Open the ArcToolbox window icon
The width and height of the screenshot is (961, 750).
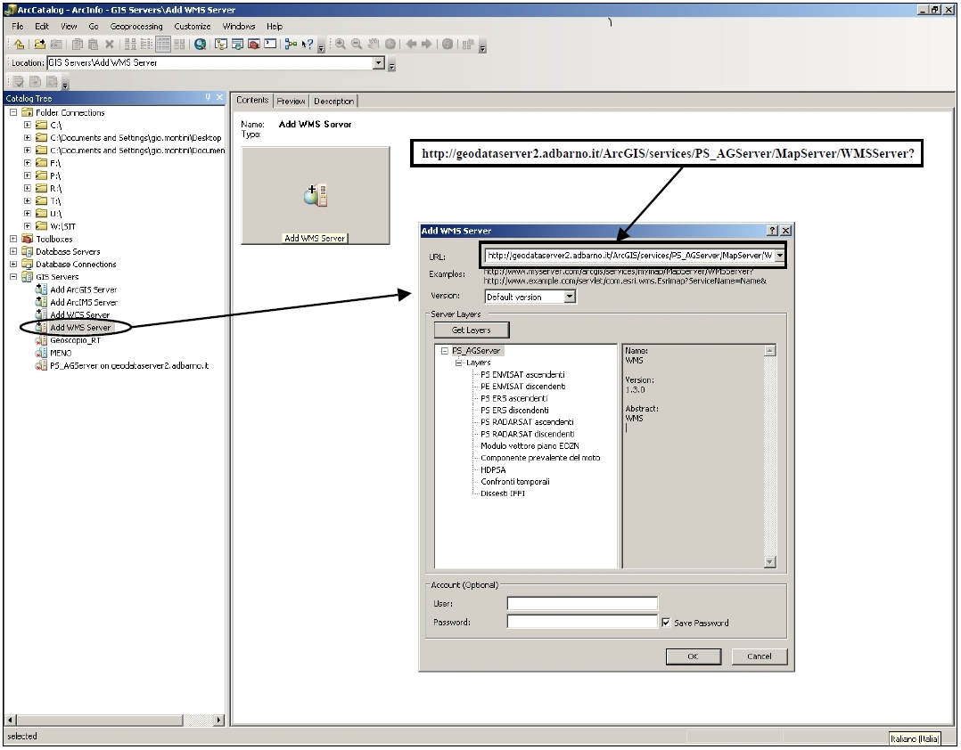[254, 44]
